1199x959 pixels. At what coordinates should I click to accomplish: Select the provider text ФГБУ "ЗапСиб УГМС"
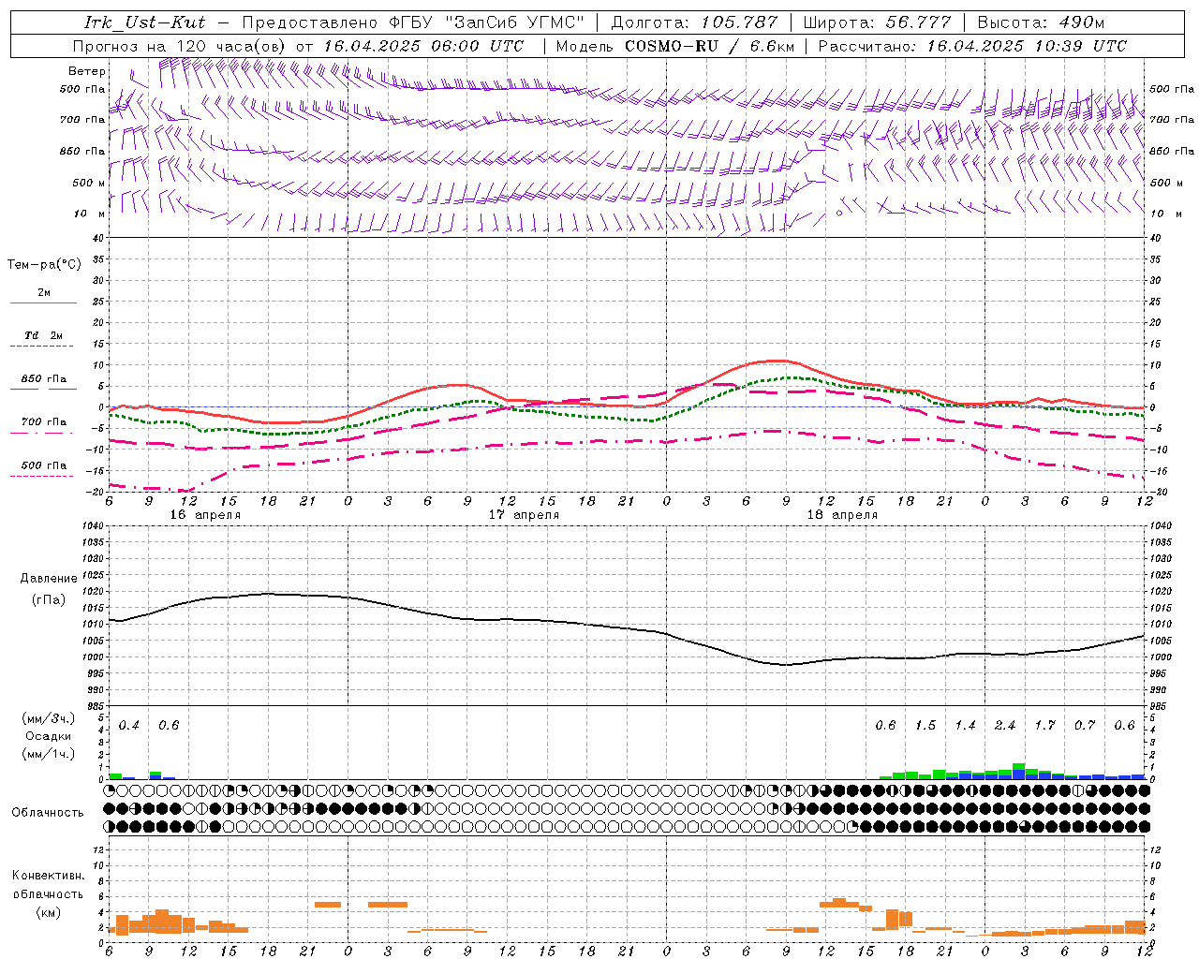point(486,22)
